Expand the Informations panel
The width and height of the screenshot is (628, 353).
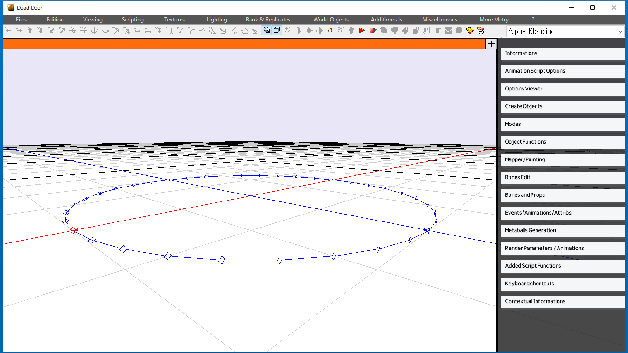pyautogui.click(x=562, y=53)
